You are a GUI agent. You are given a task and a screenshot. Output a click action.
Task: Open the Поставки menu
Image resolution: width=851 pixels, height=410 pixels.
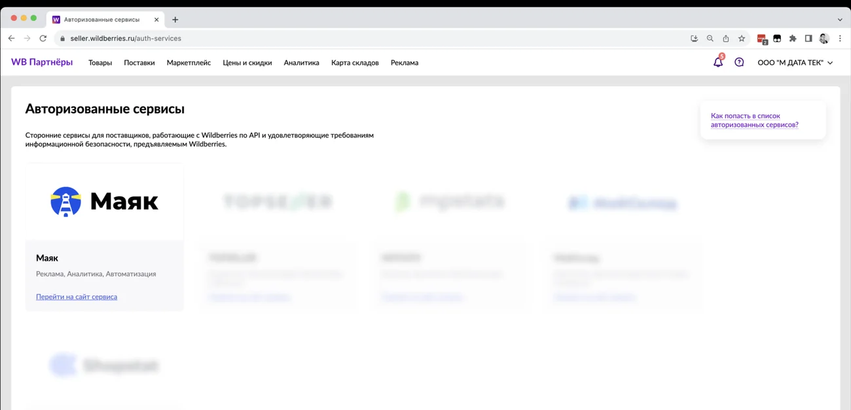pos(139,63)
